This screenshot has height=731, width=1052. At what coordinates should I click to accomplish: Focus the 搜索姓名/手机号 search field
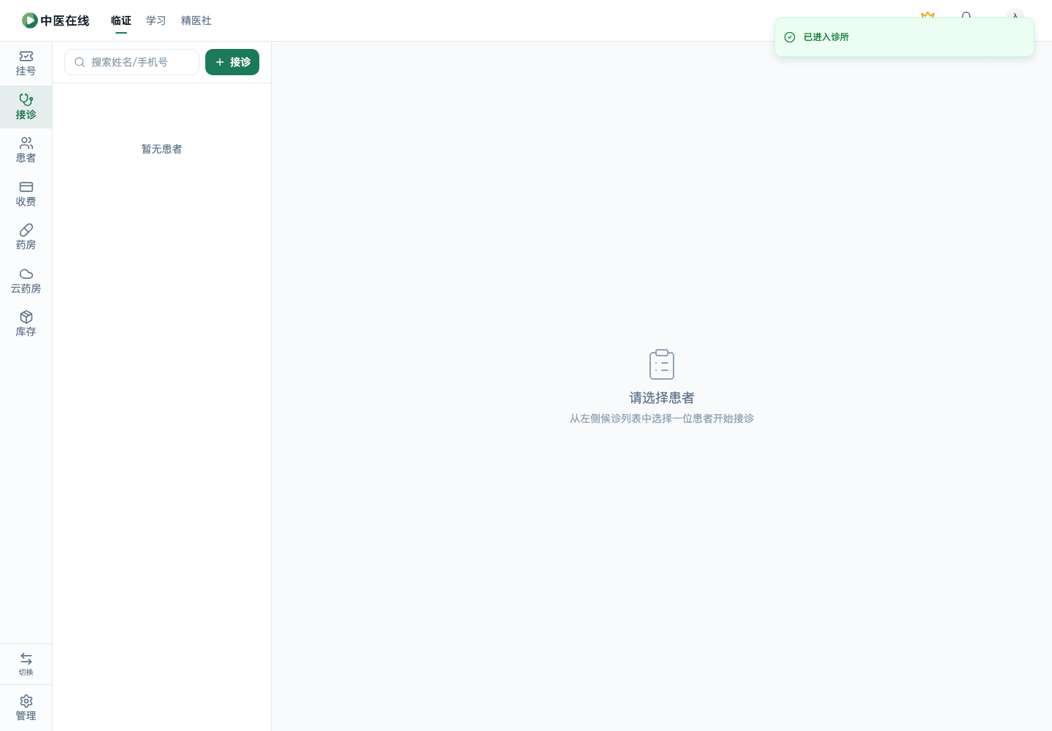(131, 62)
